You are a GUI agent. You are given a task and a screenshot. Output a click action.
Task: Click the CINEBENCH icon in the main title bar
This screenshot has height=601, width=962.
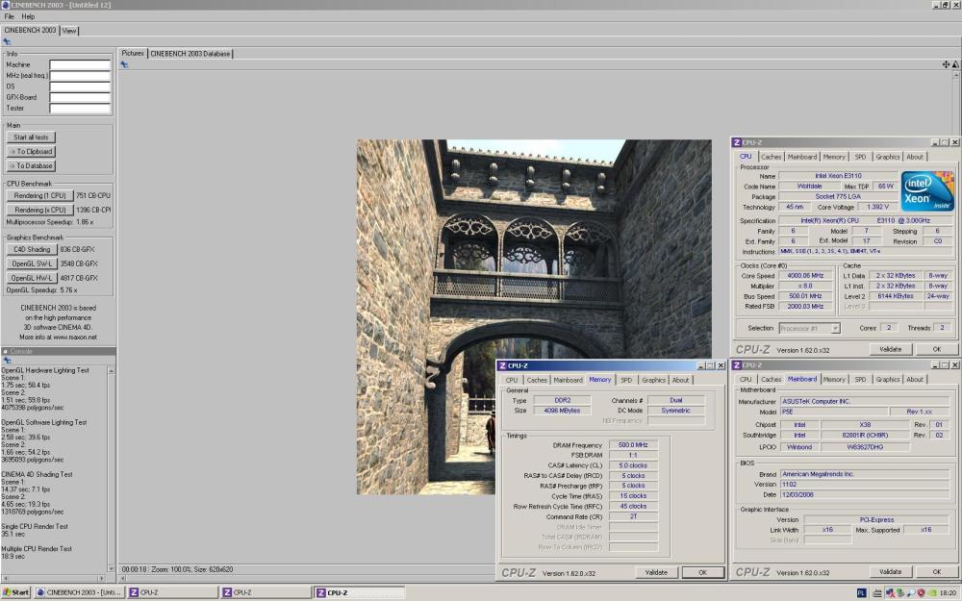point(6,5)
